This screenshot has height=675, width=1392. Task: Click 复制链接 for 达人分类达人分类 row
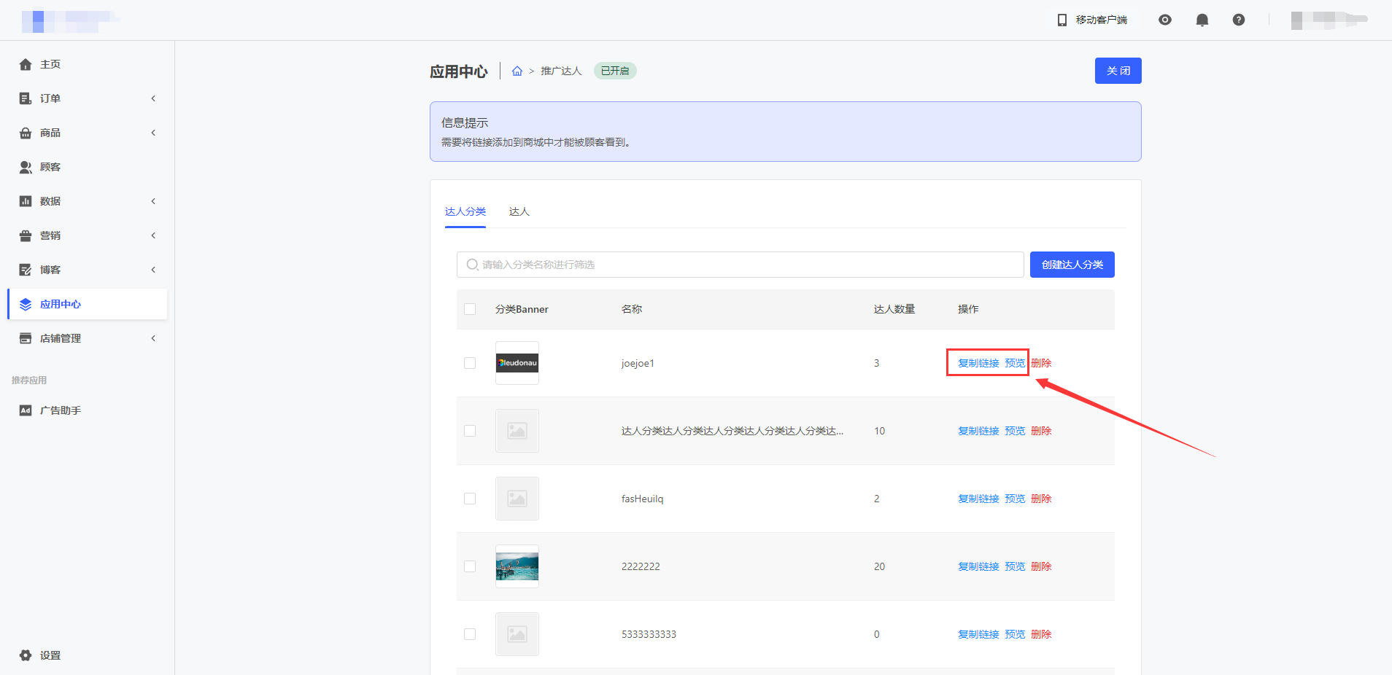pyautogui.click(x=978, y=431)
